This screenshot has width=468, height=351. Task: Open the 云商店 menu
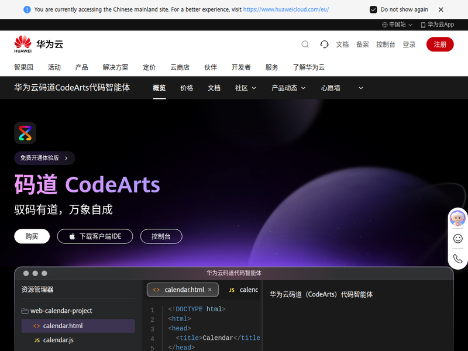pyautogui.click(x=180, y=67)
